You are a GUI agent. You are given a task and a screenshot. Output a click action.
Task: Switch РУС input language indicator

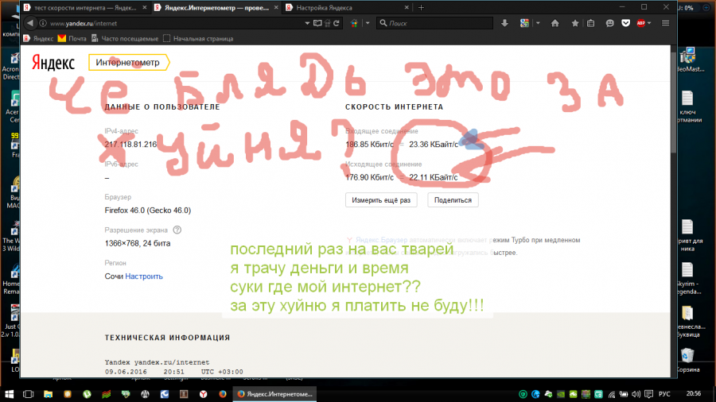click(664, 394)
